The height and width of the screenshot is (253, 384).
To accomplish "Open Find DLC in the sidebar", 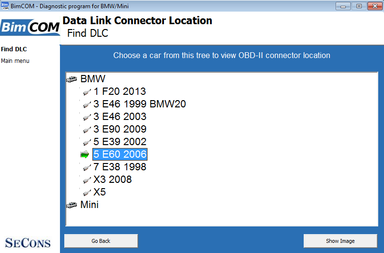I will pyautogui.click(x=14, y=49).
